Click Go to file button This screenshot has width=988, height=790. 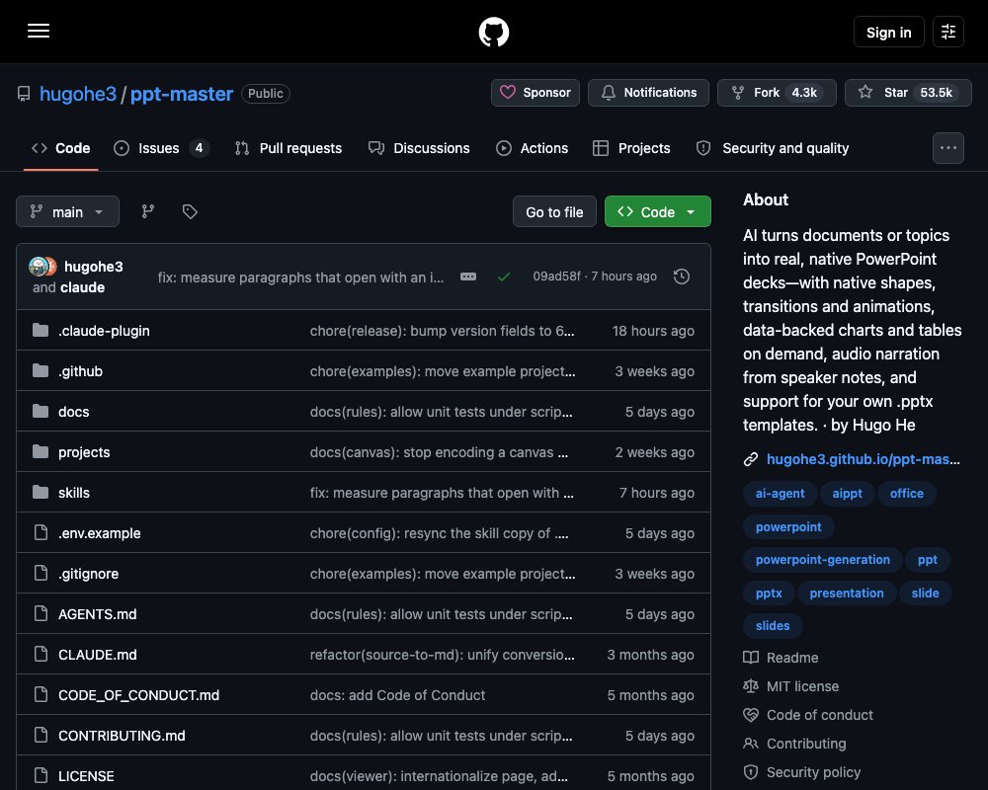tap(554, 211)
